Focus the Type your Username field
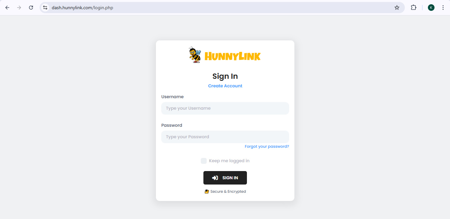The image size is (450, 219). tap(225, 108)
